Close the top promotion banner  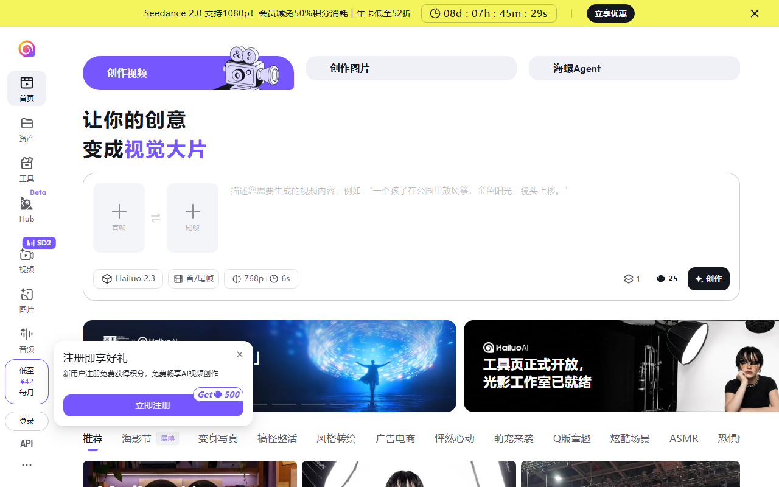(x=755, y=13)
